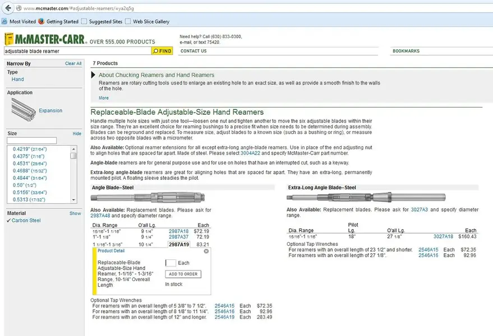Click the selected part 2987A19 tab
The height and width of the screenshot is (336, 493).
[179, 244]
